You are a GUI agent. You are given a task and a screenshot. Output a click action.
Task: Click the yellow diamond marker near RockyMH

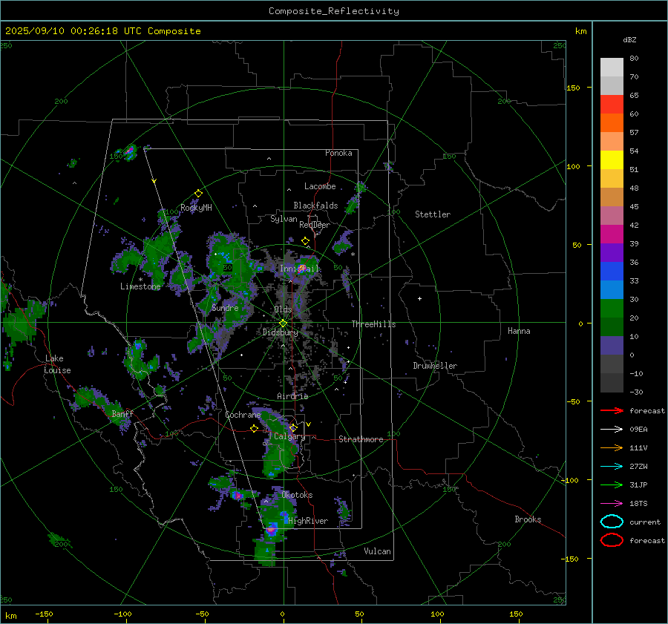(x=198, y=194)
